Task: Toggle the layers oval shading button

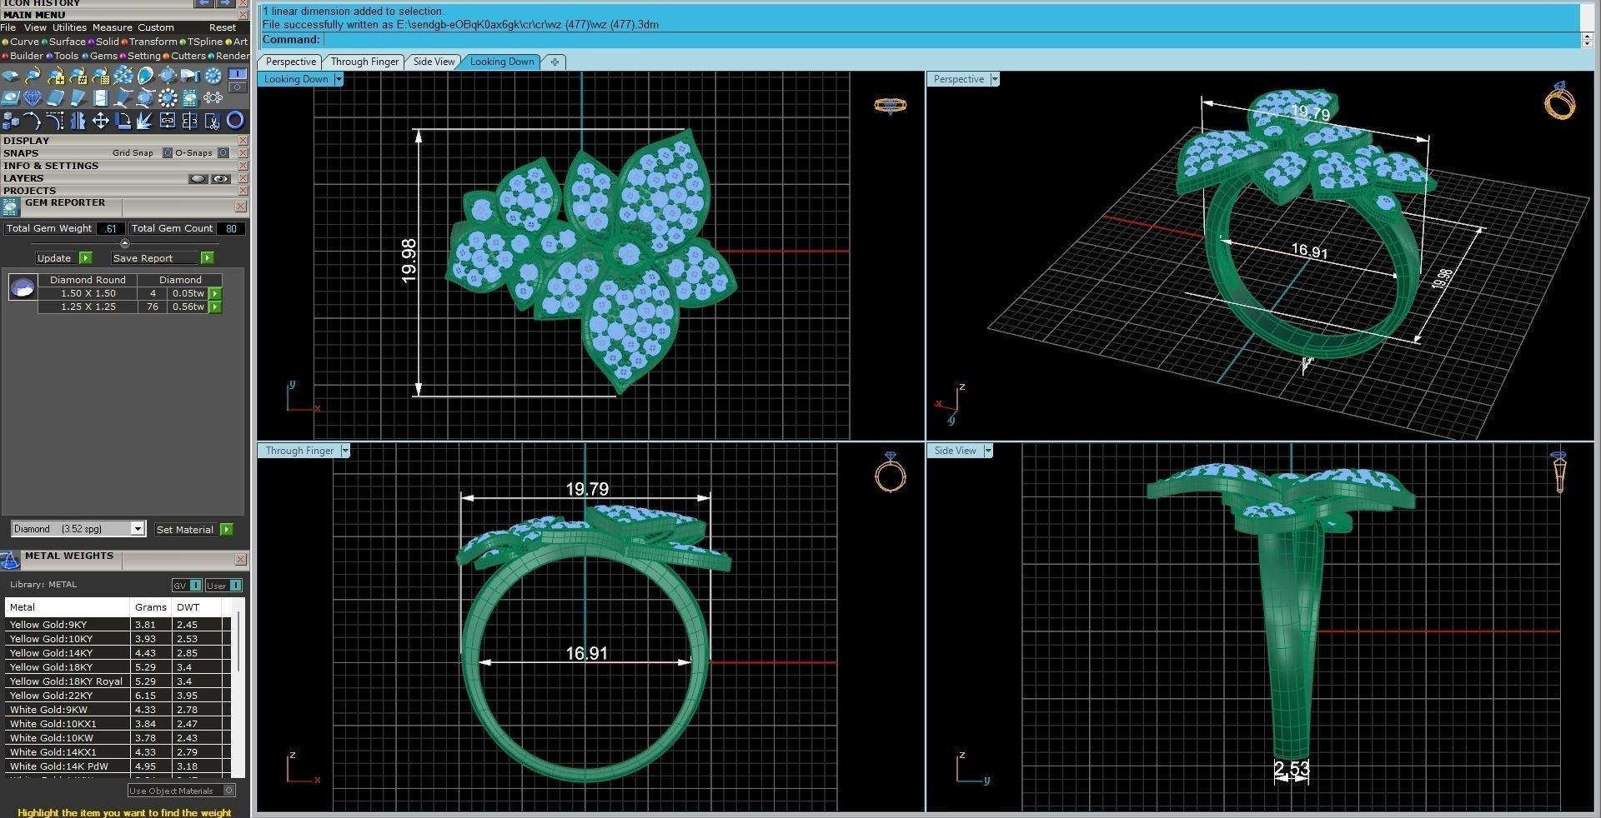Action: coord(198,178)
